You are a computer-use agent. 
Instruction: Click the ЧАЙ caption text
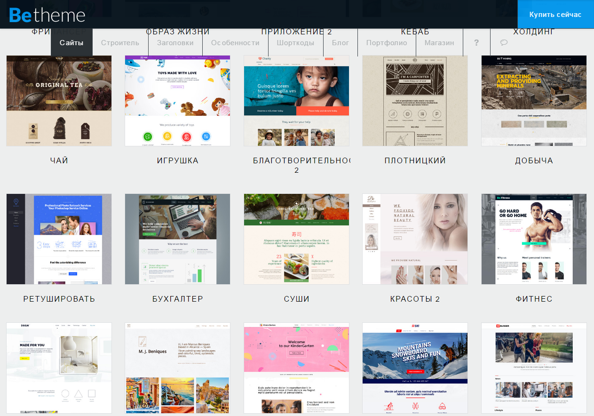coord(59,160)
